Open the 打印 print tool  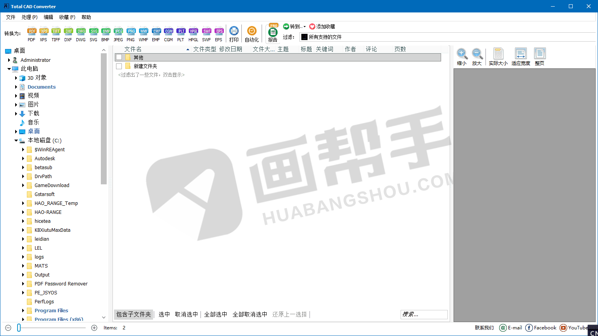(x=234, y=34)
